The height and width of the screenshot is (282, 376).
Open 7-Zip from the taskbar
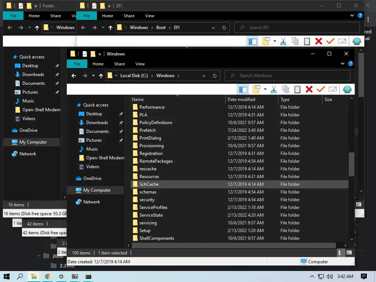75,276
